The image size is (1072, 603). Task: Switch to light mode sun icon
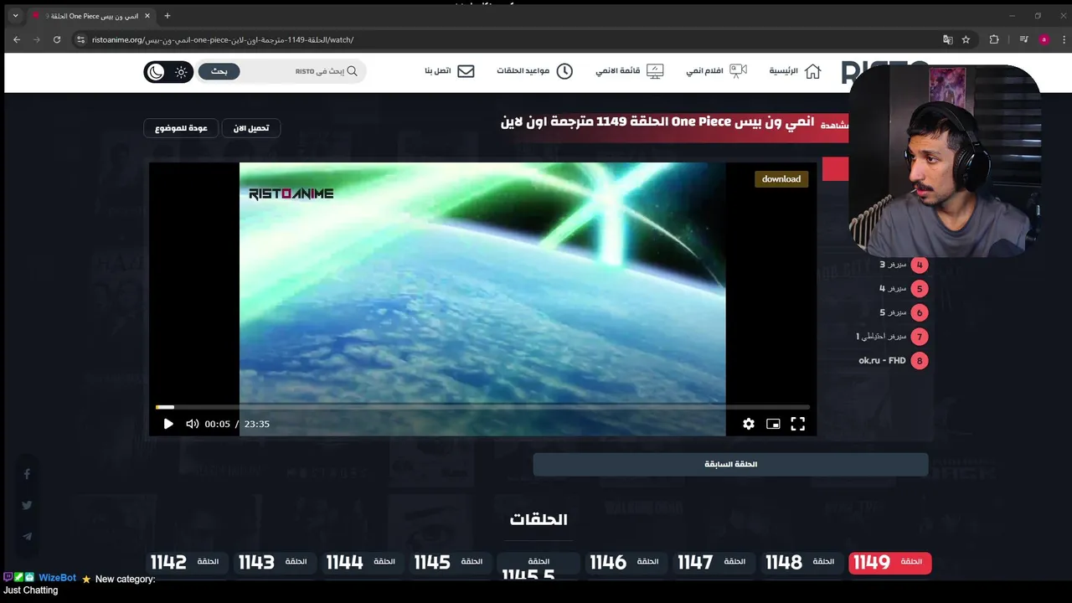[181, 72]
